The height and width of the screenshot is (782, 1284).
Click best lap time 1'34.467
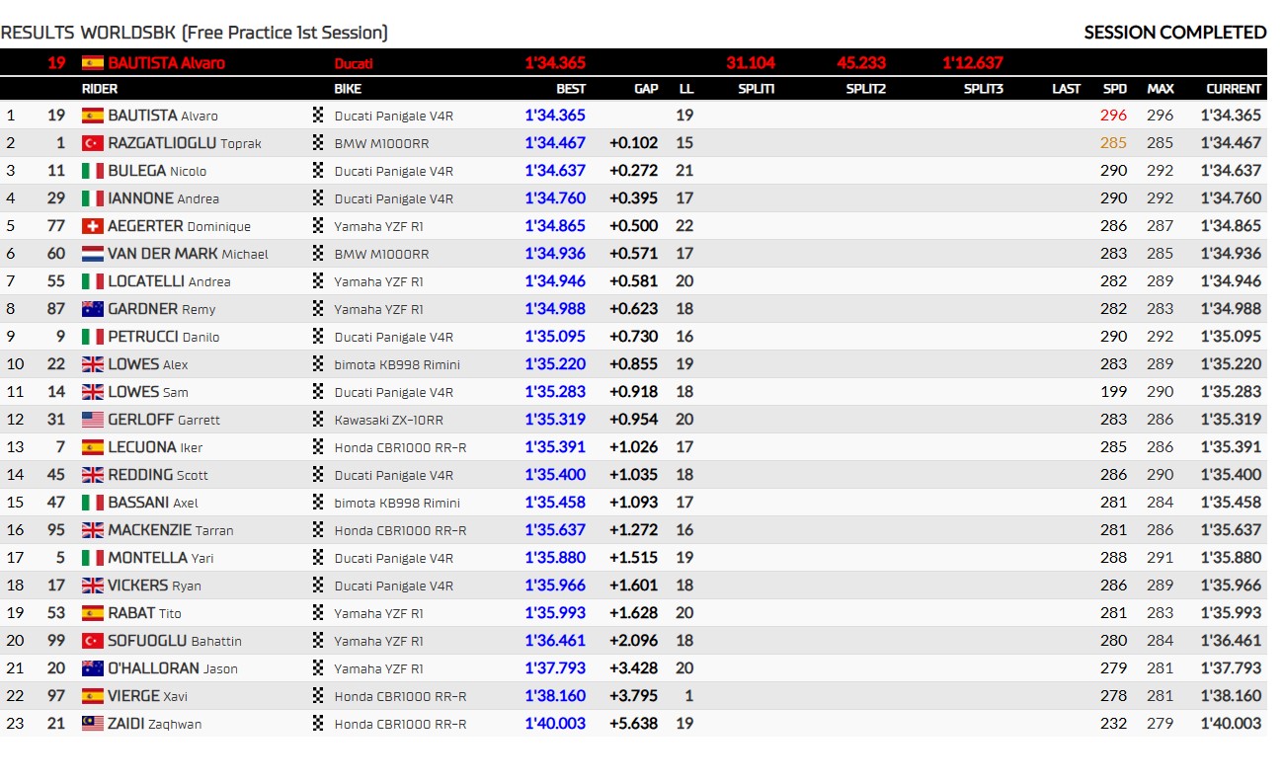tap(555, 143)
